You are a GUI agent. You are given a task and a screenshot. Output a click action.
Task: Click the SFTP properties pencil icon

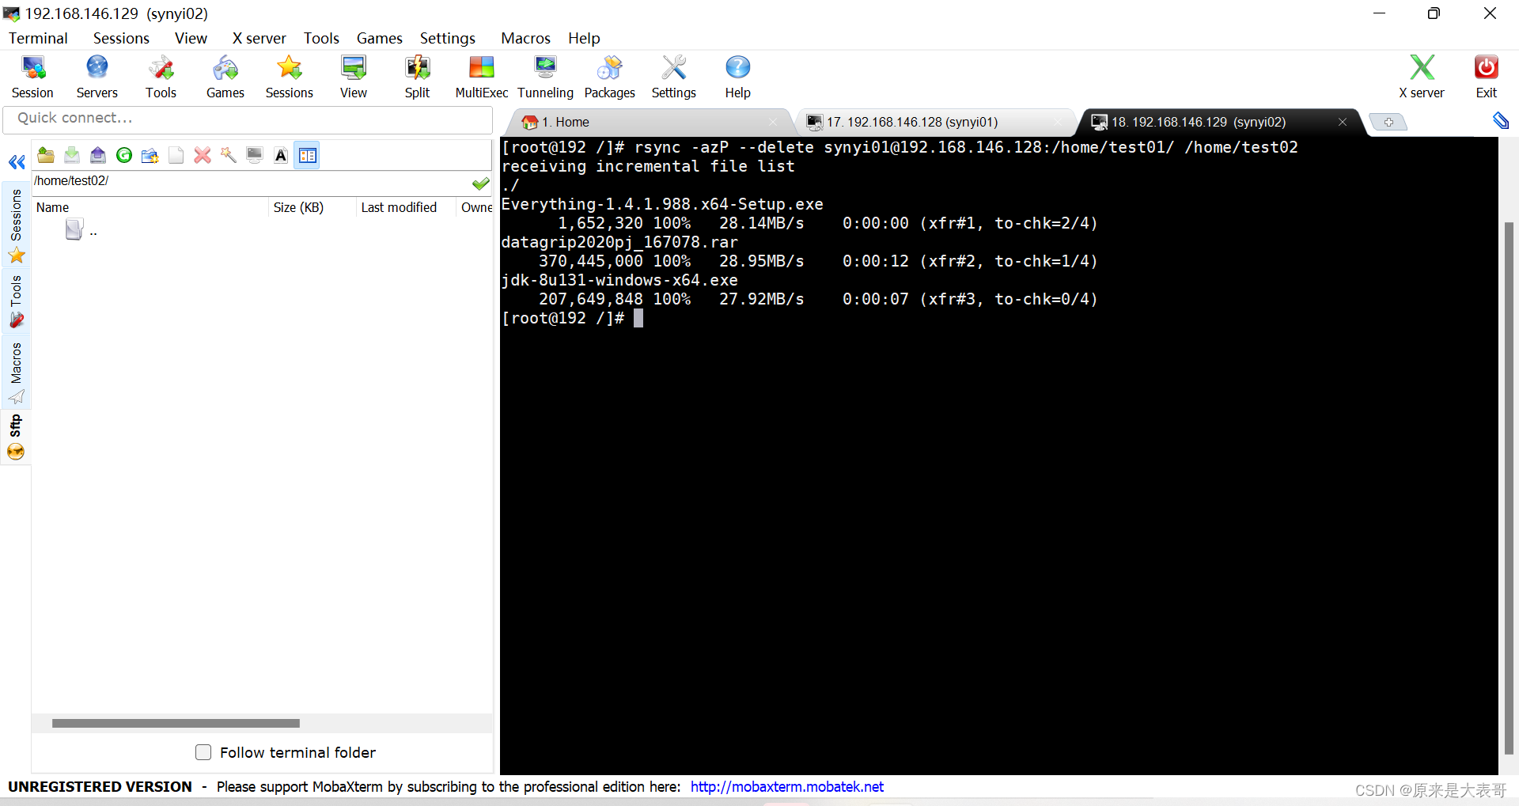coord(229,155)
